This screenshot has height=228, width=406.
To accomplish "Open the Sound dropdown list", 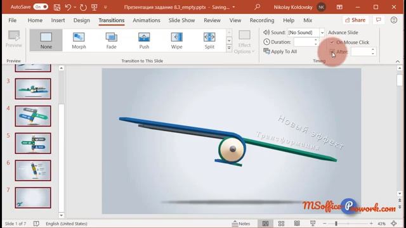I will (x=322, y=32).
